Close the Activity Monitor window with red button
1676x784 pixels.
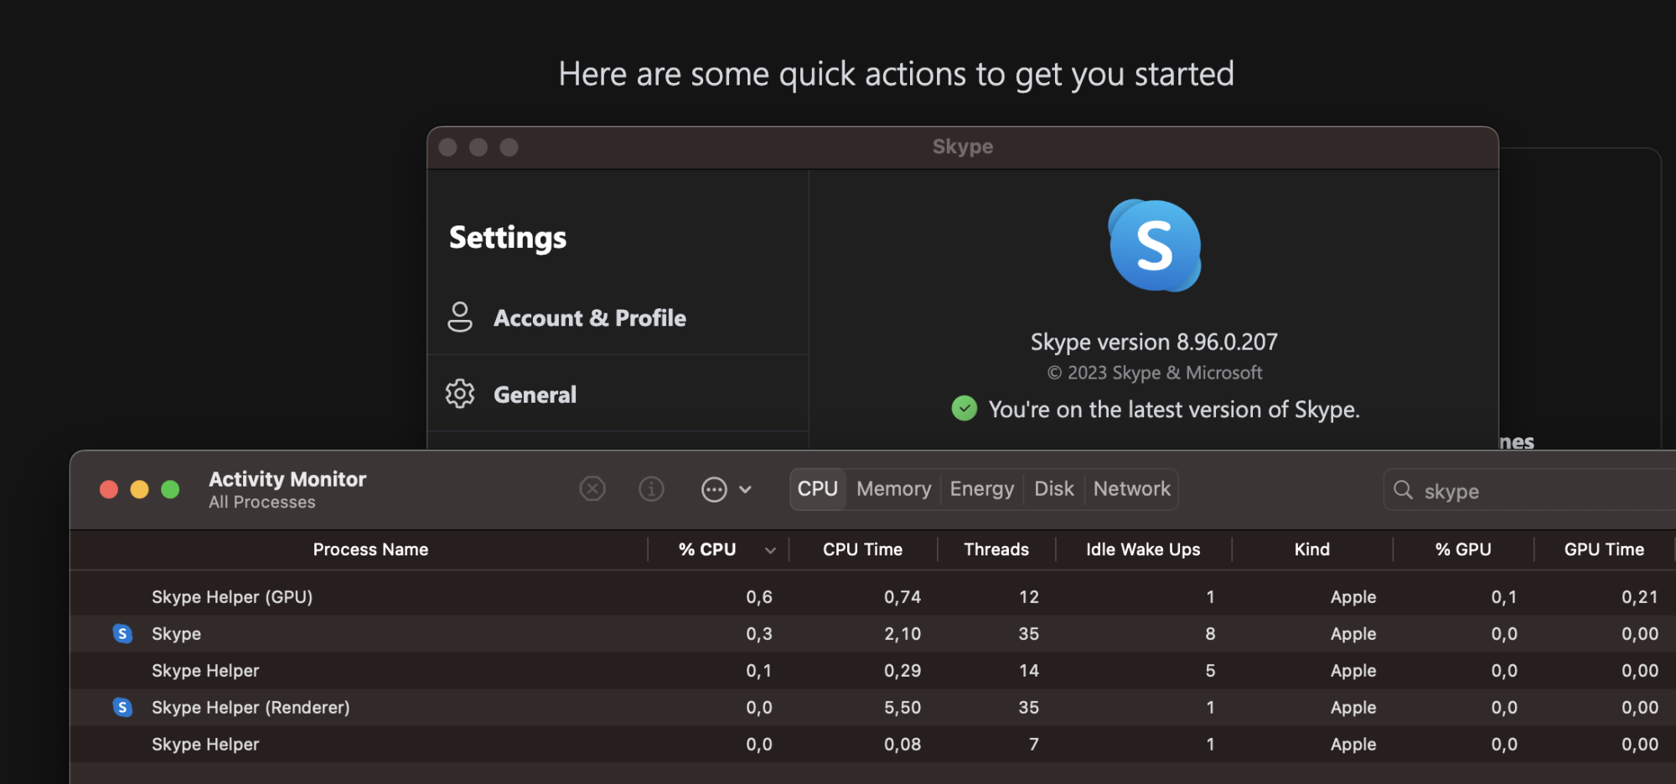click(x=109, y=489)
